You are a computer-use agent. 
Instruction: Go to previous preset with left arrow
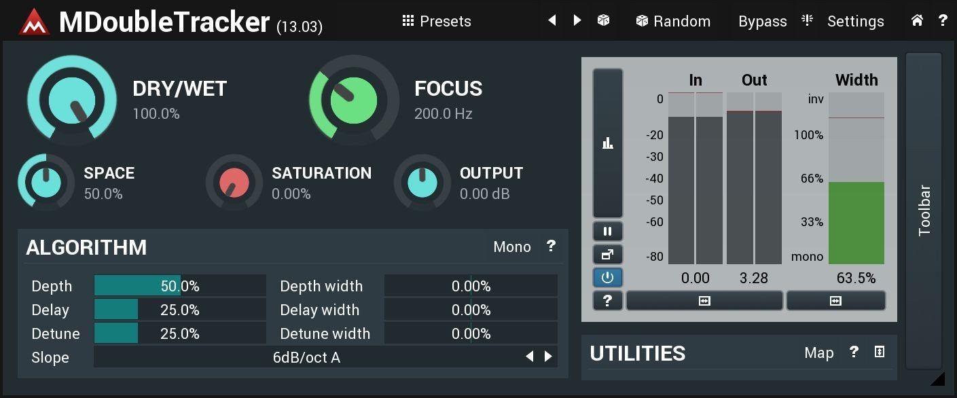pyautogui.click(x=552, y=20)
